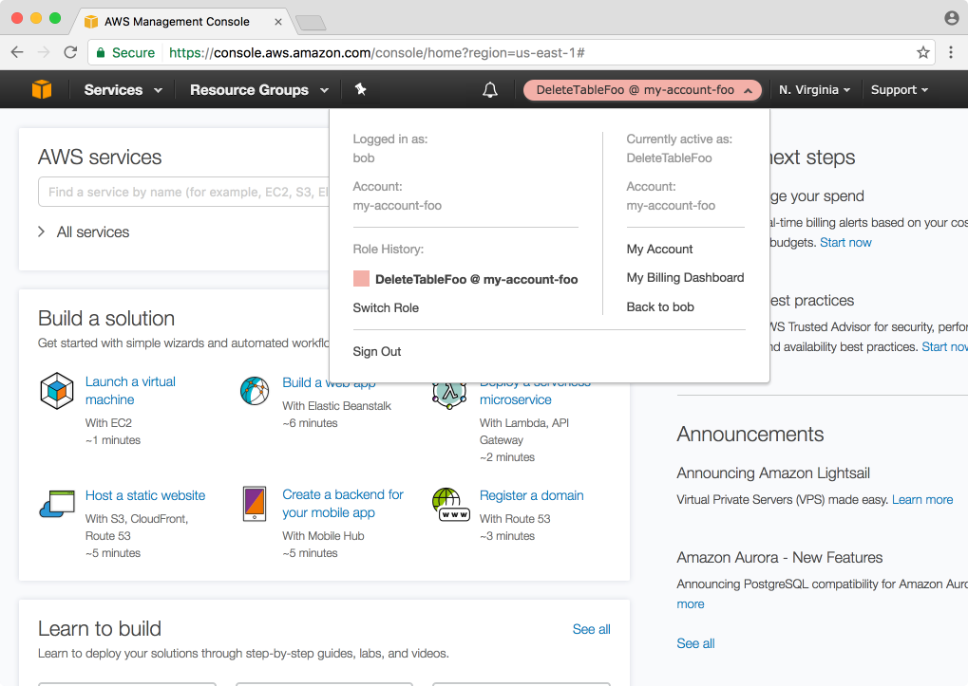Click See all in Learn to build
This screenshot has width=968, height=686.
[592, 629]
